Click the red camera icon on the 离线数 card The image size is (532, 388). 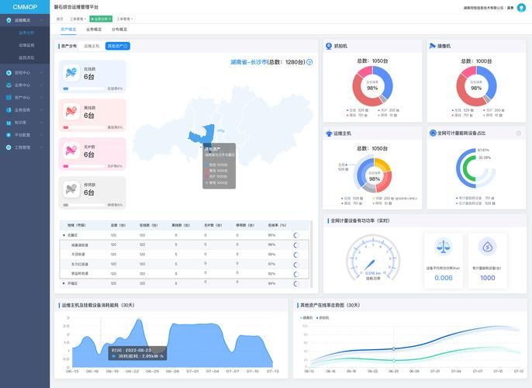71,111
